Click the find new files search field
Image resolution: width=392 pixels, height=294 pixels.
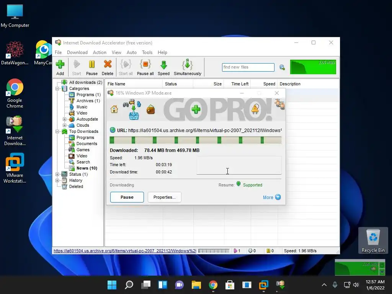point(248,67)
